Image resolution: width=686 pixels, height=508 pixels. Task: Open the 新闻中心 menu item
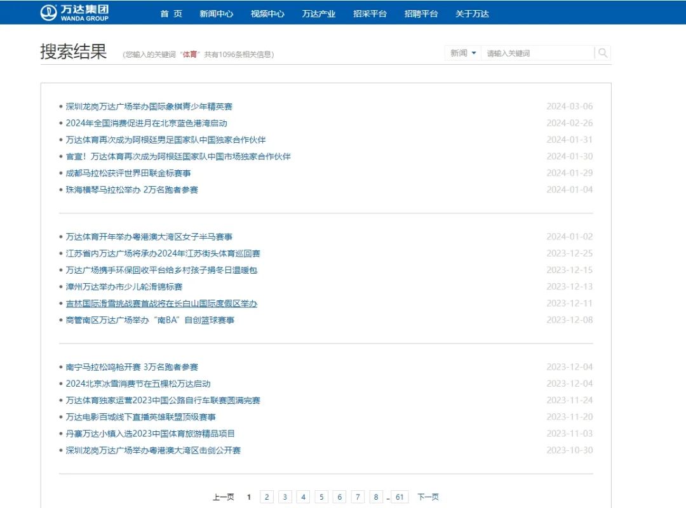216,13
